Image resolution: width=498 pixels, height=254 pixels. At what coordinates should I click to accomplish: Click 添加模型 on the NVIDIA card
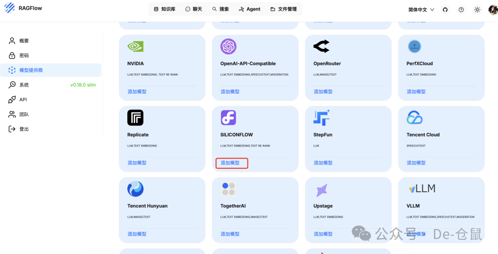(x=137, y=91)
